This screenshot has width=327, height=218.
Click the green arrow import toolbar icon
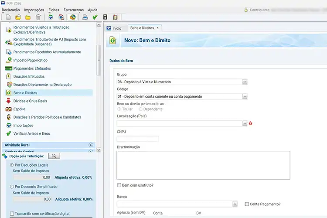[51, 17]
